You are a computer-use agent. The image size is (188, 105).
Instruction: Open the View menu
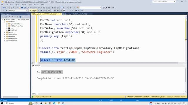(12, 5)
